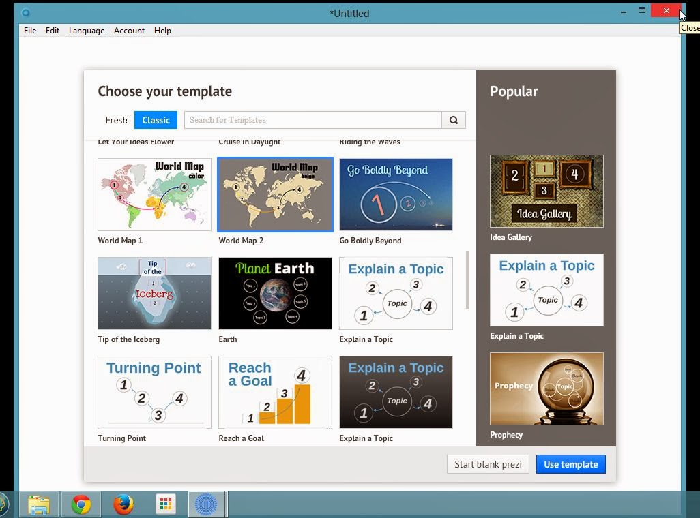This screenshot has width=700, height=518.
Task: Select the Prophecy crystal ball thumbnail
Action: point(547,389)
